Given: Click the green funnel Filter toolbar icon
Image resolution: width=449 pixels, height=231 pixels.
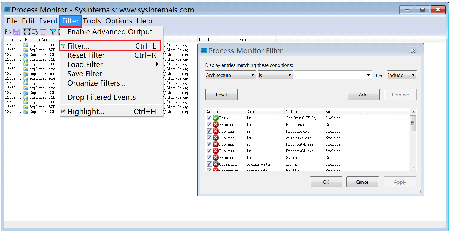Looking at the screenshot, I should coord(53,32).
